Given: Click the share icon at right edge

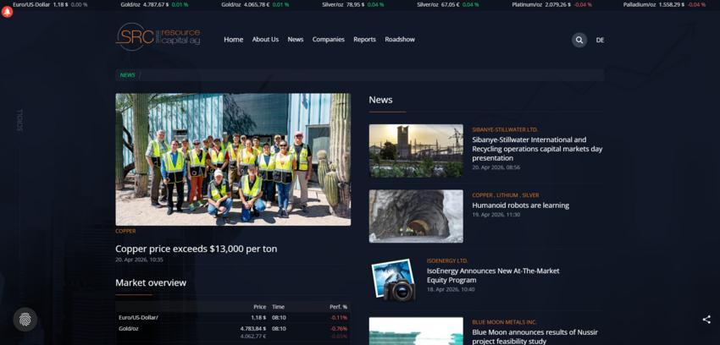Looking at the screenshot, I should 706,320.
